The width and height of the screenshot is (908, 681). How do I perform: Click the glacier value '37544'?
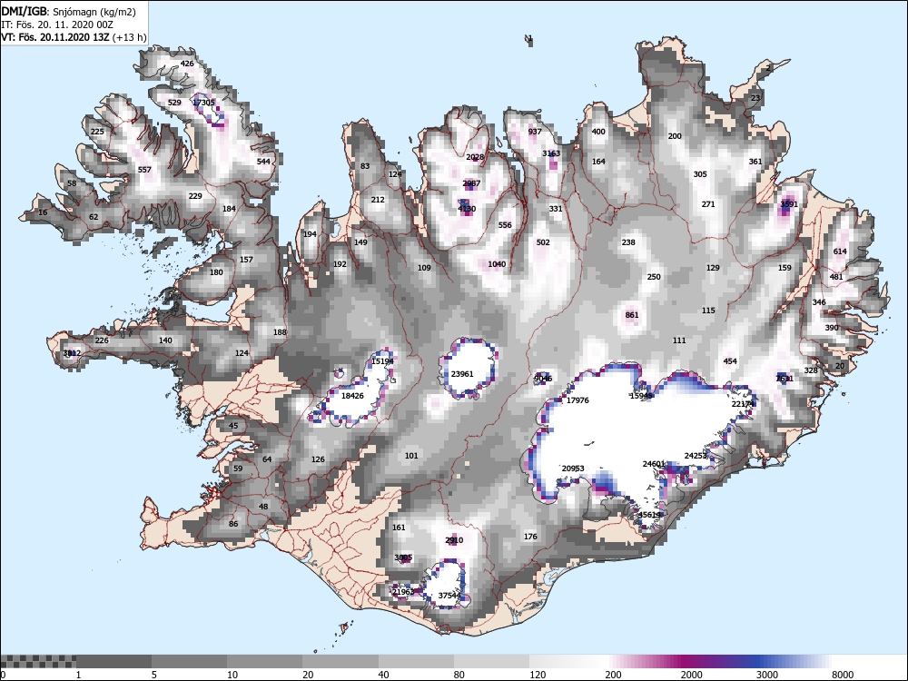[449, 596]
